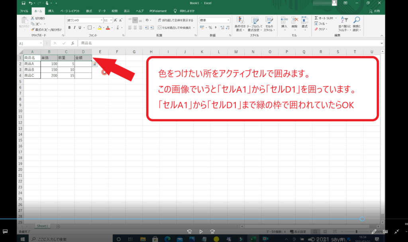The height and width of the screenshot is (242, 408).
Task: Click the search and select magnifier icon
Action: 356,23
